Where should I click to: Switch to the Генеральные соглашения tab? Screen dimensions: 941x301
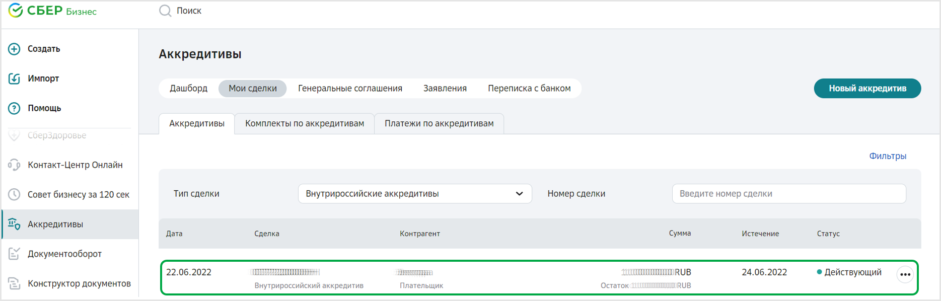(x=350, y=88)
